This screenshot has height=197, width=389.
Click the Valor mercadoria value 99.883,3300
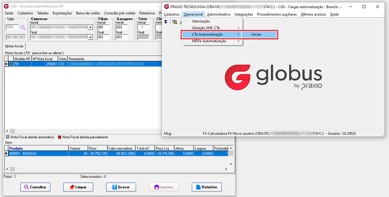[125, 154]
